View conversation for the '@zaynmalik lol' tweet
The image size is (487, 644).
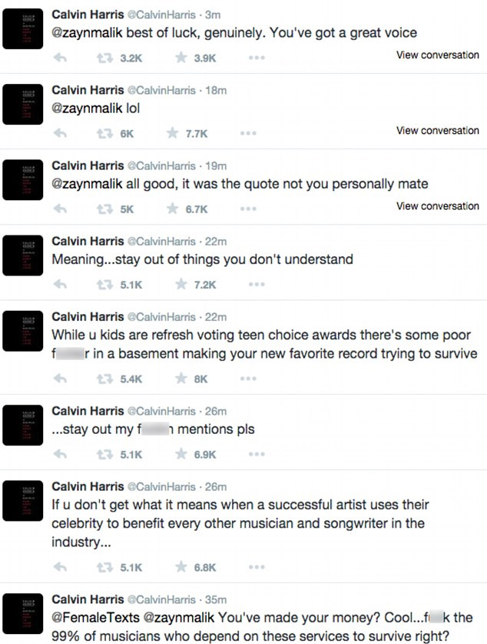pos(437,131)
